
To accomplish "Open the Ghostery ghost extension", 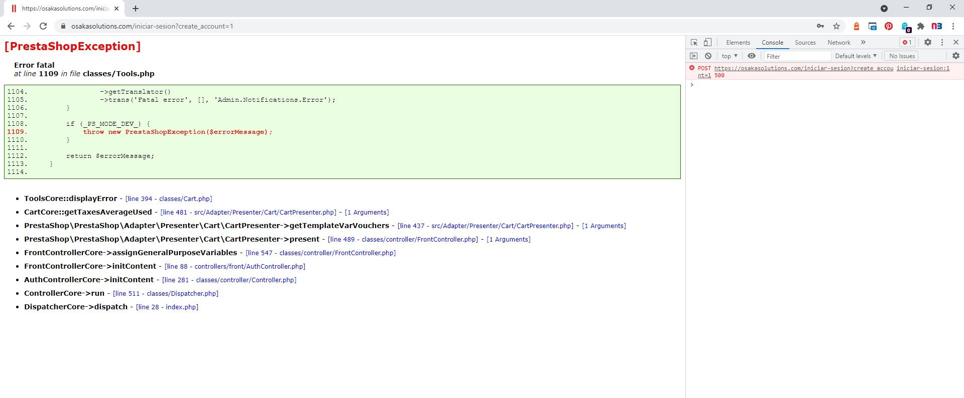I will (x=905, y=27).
